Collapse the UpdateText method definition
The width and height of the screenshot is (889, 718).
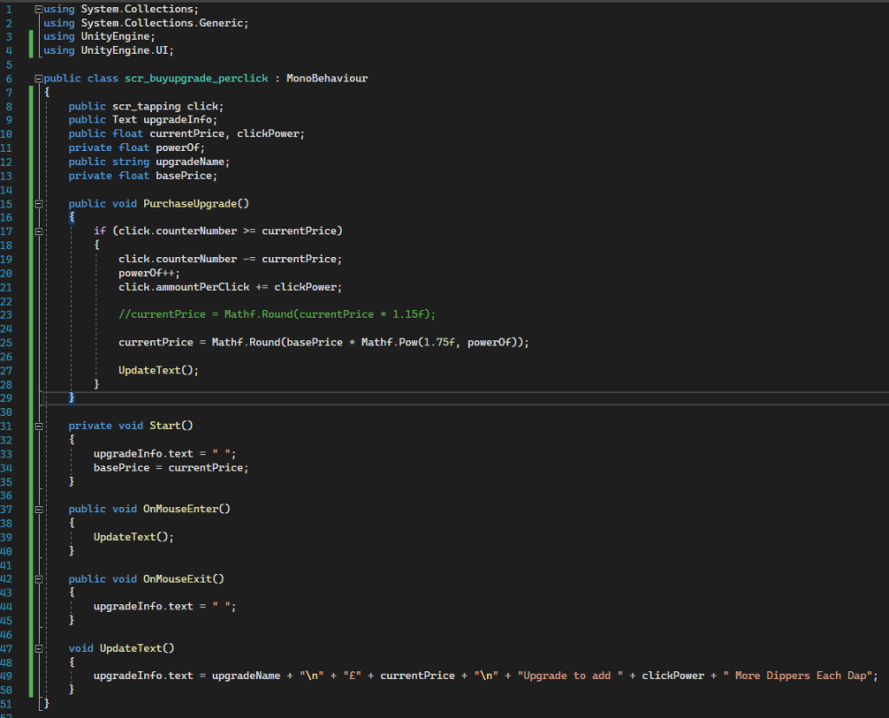pyautogui.click(x=39, y=649)
